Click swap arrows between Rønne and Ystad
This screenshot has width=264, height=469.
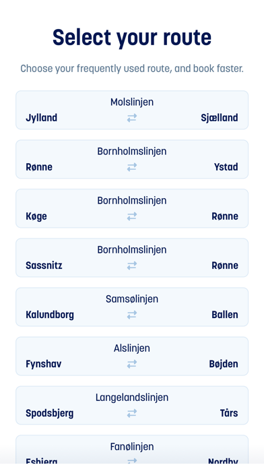point(132,167)
